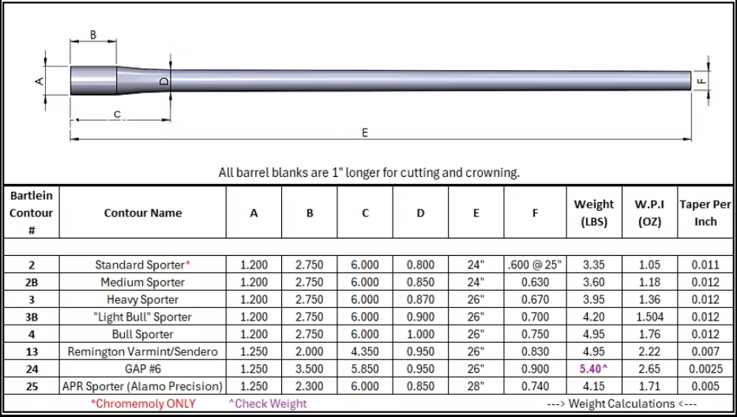Select the 'Bull Sporter' row name
Screen dimensions: 737x417
(143, 334)
